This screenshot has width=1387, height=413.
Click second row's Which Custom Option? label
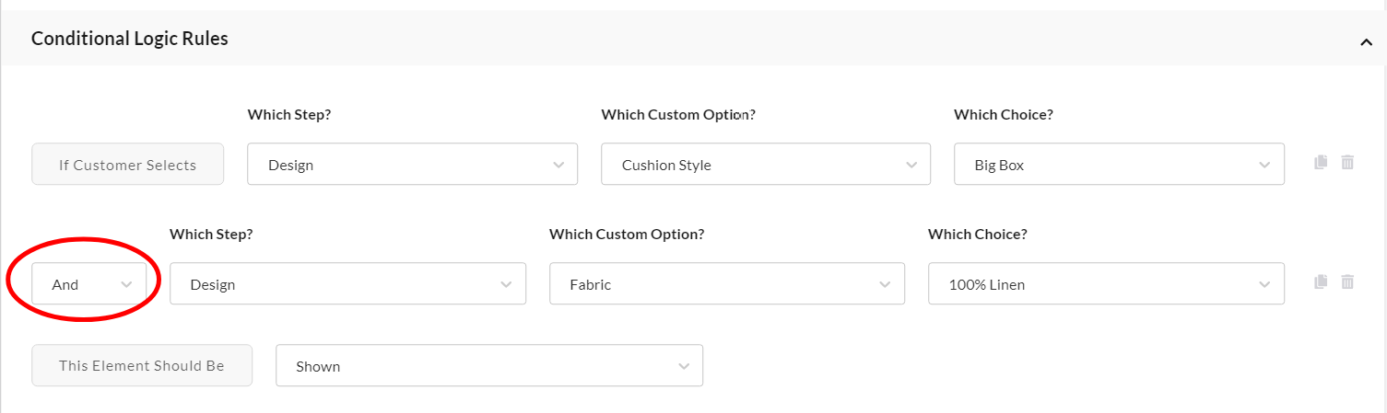coord(627,235)
